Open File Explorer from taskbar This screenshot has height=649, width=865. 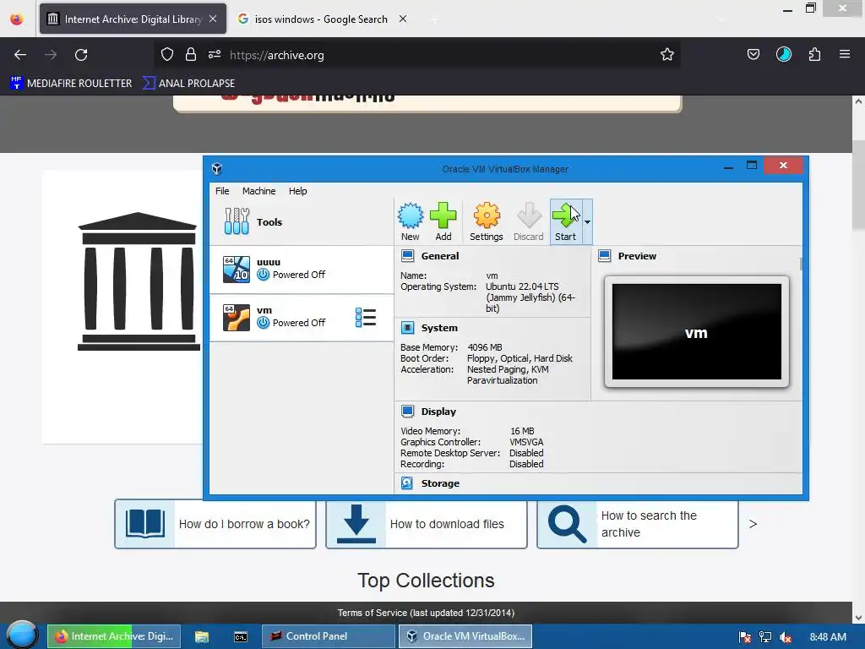[201, 637]
